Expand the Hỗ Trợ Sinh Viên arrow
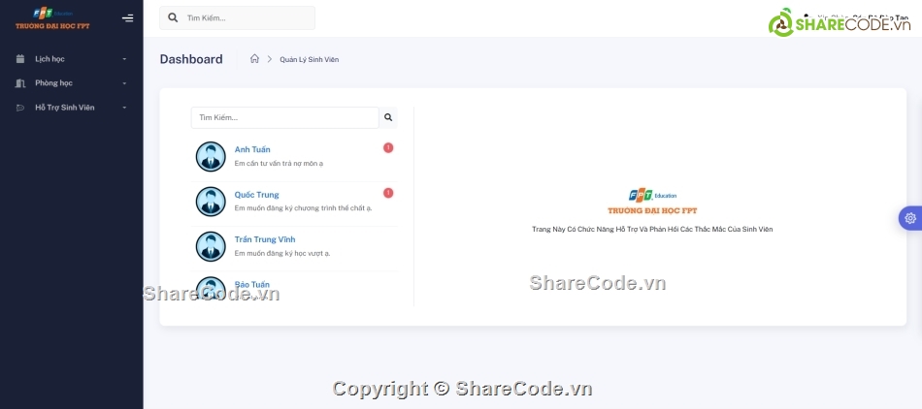This screenshot has height=409, width=922. (x=124, y=108)
